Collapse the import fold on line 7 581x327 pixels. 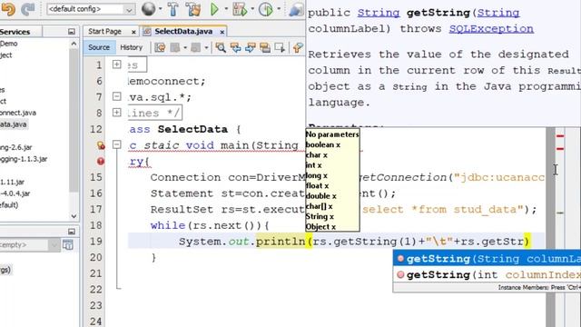pyautogui.click(x=117, y=96)
